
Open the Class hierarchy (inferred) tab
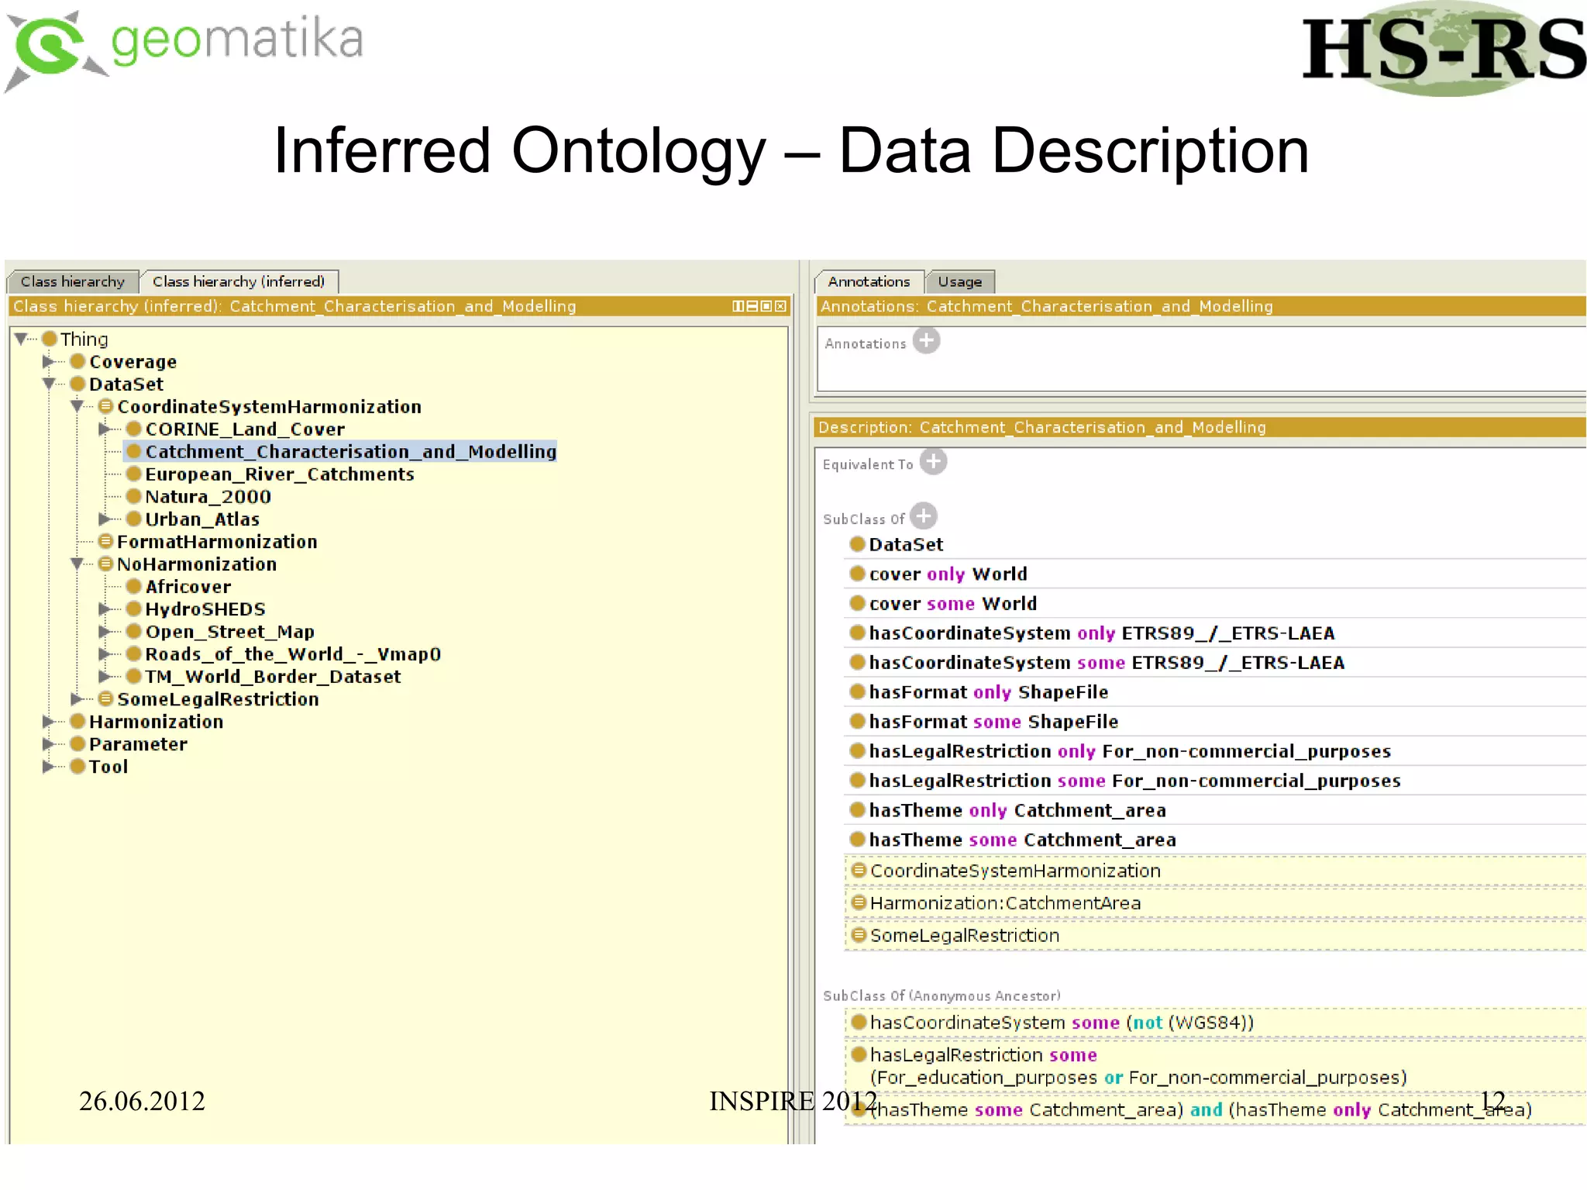(239, 281)
